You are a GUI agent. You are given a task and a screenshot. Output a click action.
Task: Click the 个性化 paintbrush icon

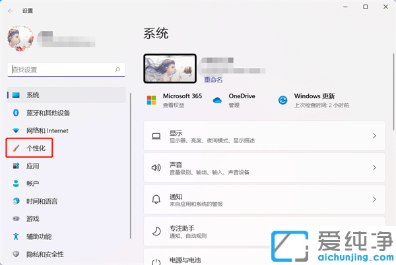pos(16,148)
